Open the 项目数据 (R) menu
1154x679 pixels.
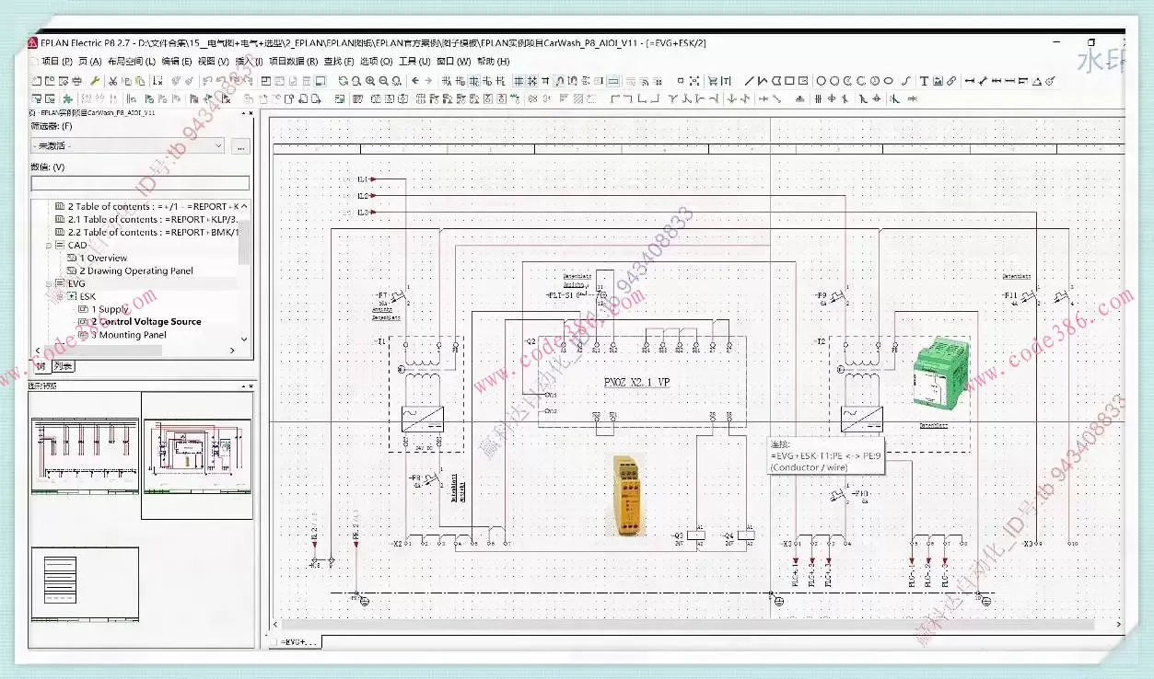[293, 62]
